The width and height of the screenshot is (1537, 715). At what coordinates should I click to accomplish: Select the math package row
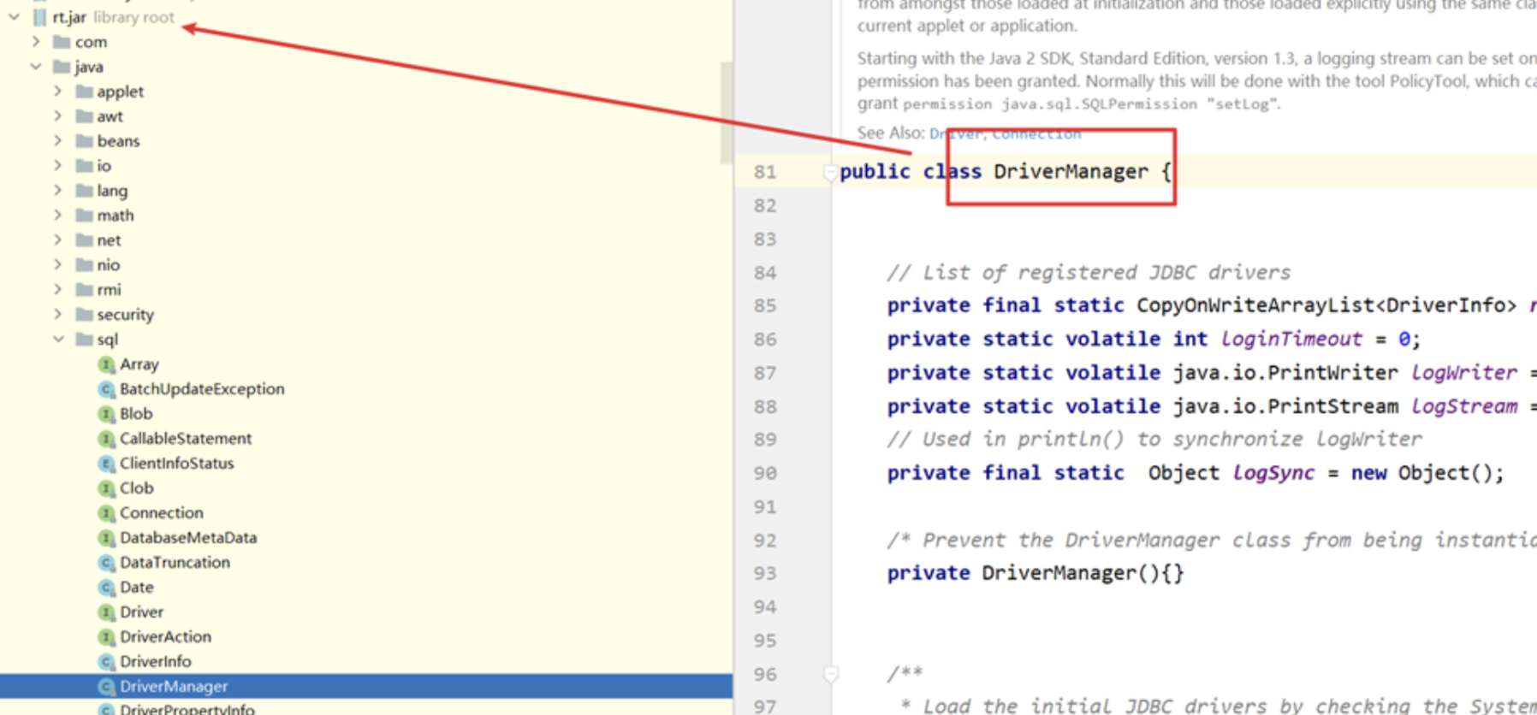tap(365, 215)
